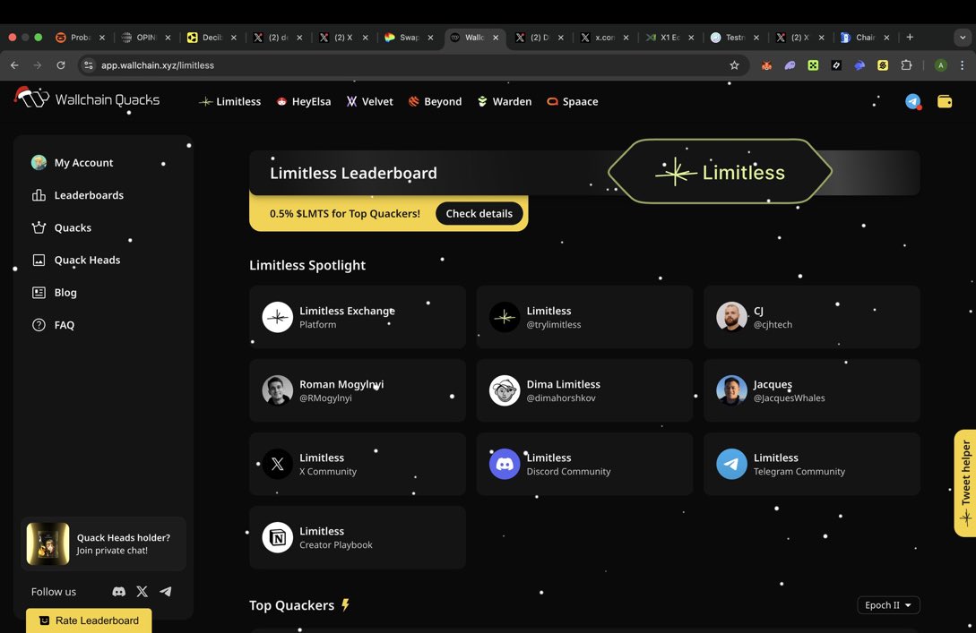Click the site info icon in address bar

pos(89,65)
